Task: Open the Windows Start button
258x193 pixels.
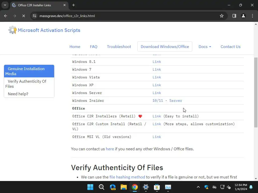Action: 90,187
